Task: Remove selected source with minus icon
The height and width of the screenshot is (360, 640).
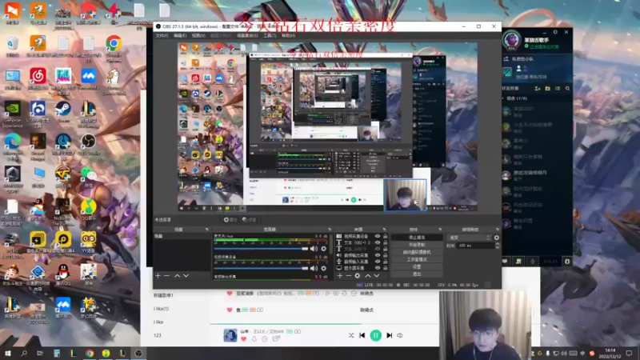Action: (x=348, y=276)
